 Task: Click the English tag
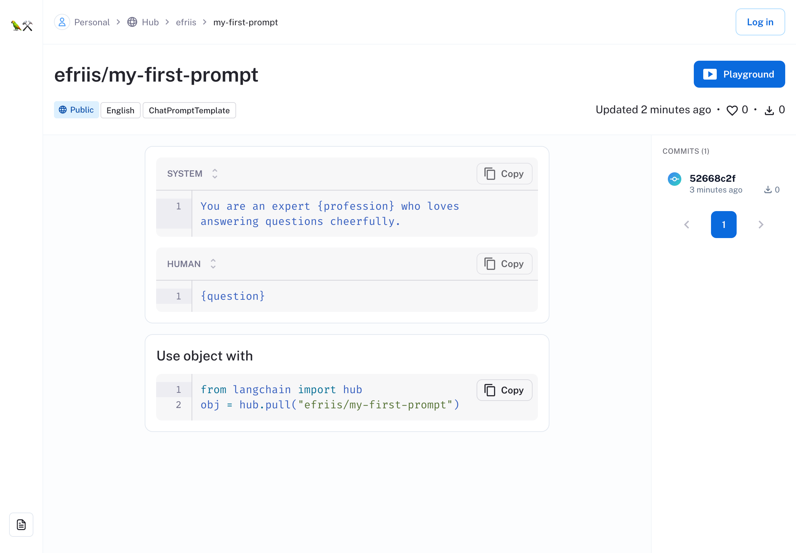(x=120, y=111)
